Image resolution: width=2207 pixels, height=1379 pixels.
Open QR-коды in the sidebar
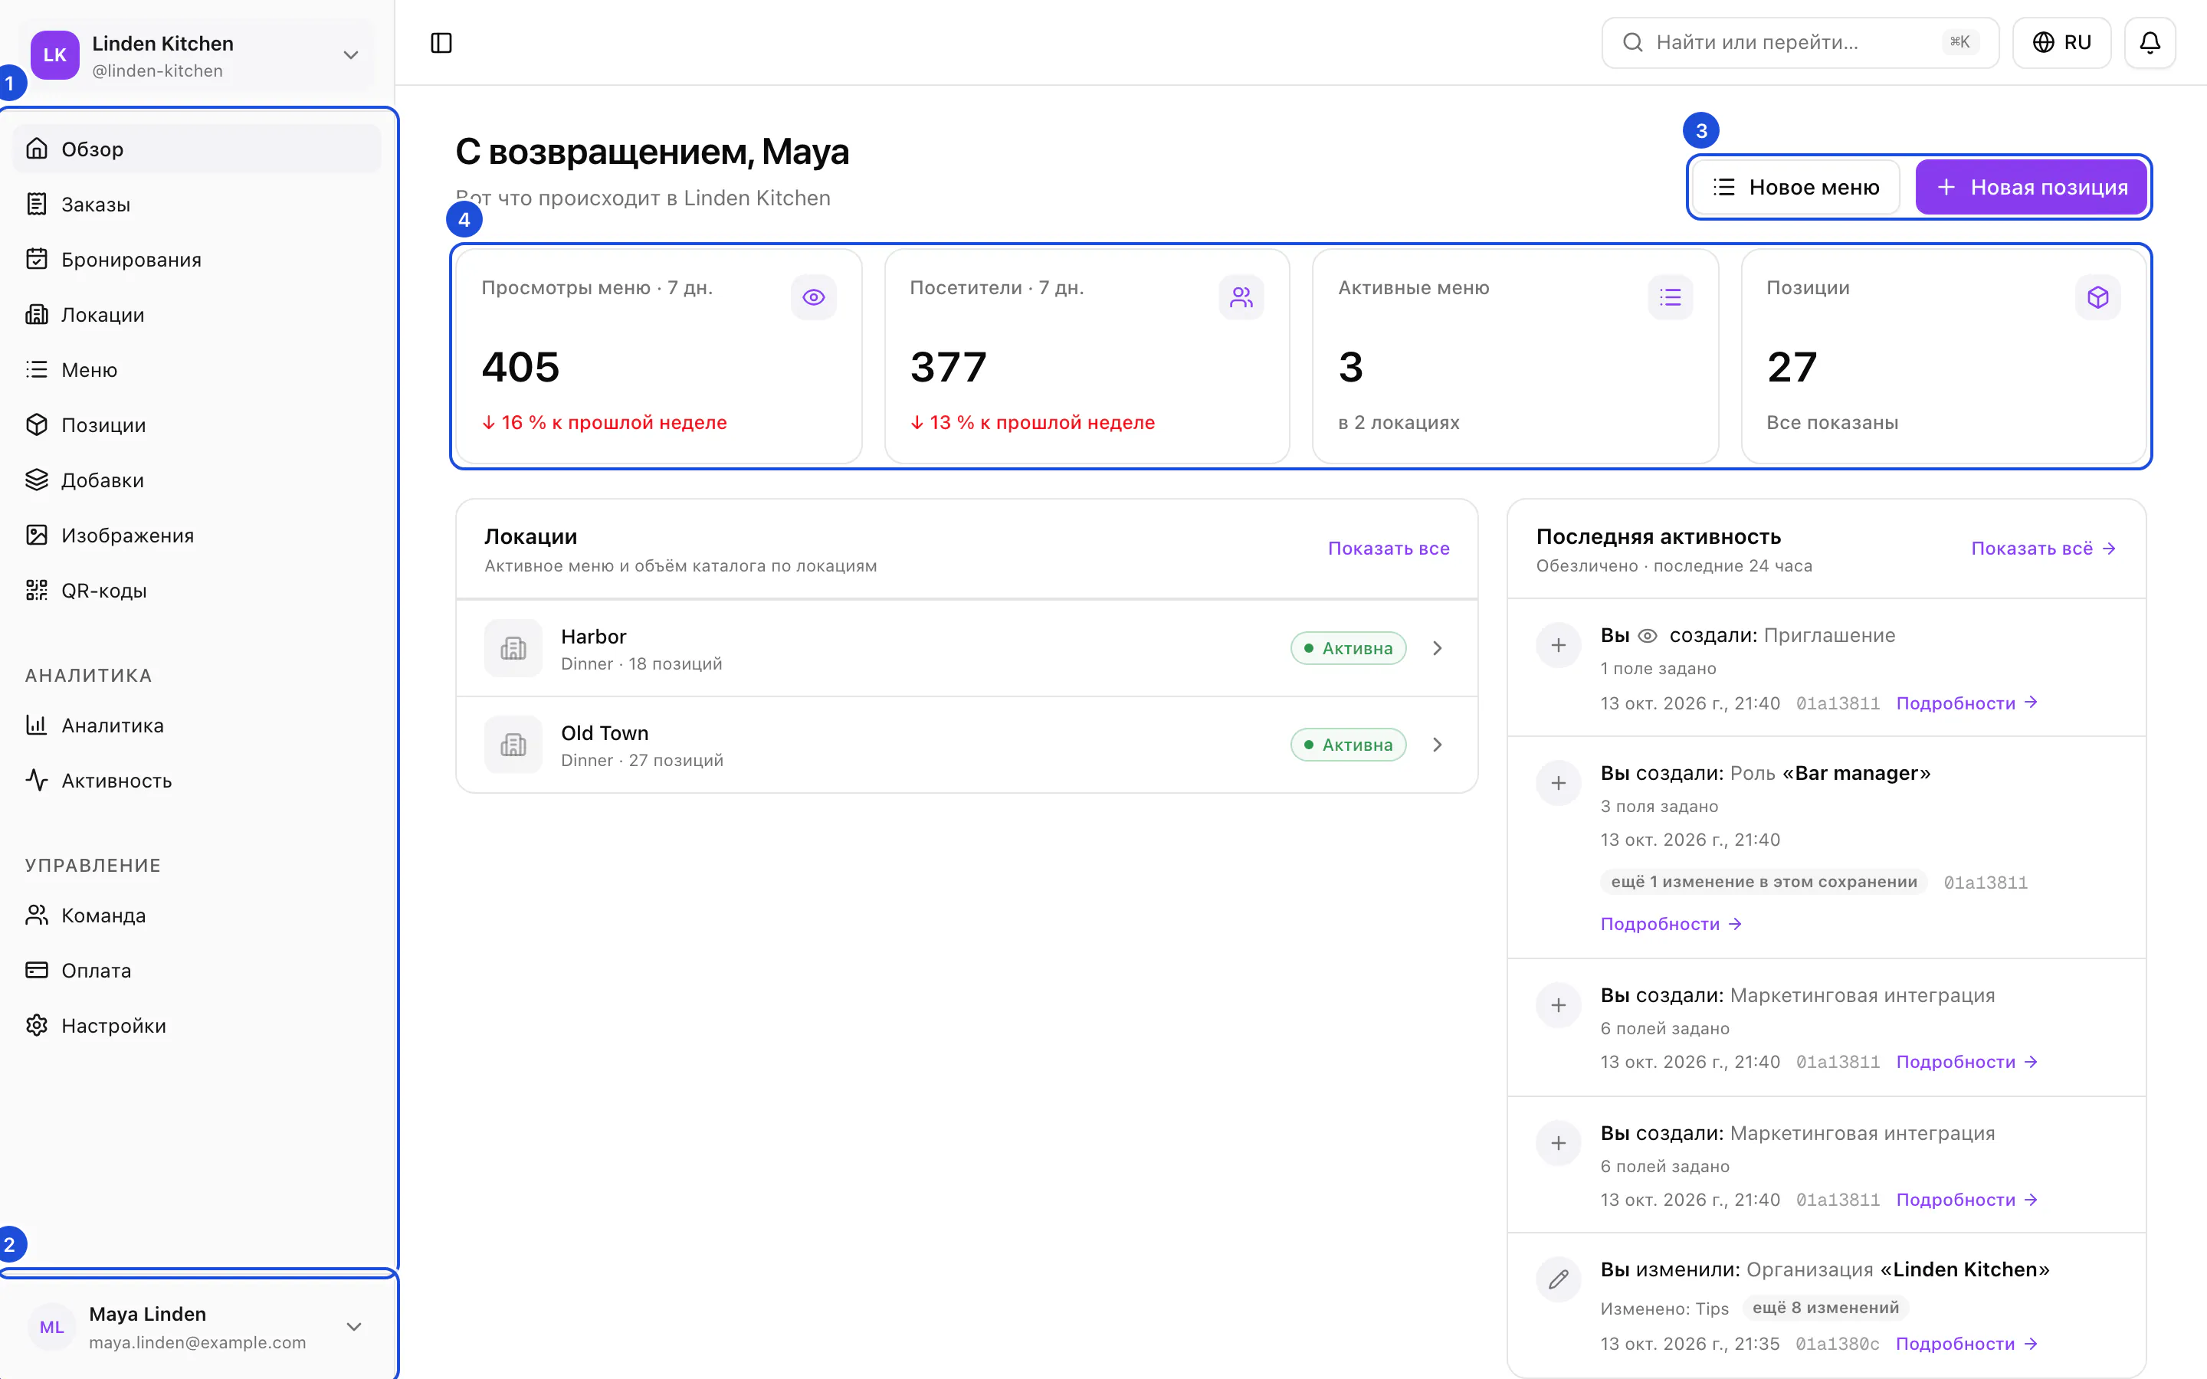click(197, 591)
